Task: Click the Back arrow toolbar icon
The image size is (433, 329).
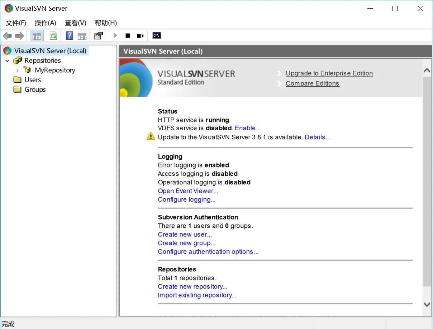Action: (7, 36)
